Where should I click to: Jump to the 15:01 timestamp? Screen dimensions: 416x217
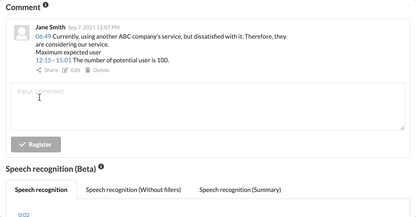click(64, 60)
